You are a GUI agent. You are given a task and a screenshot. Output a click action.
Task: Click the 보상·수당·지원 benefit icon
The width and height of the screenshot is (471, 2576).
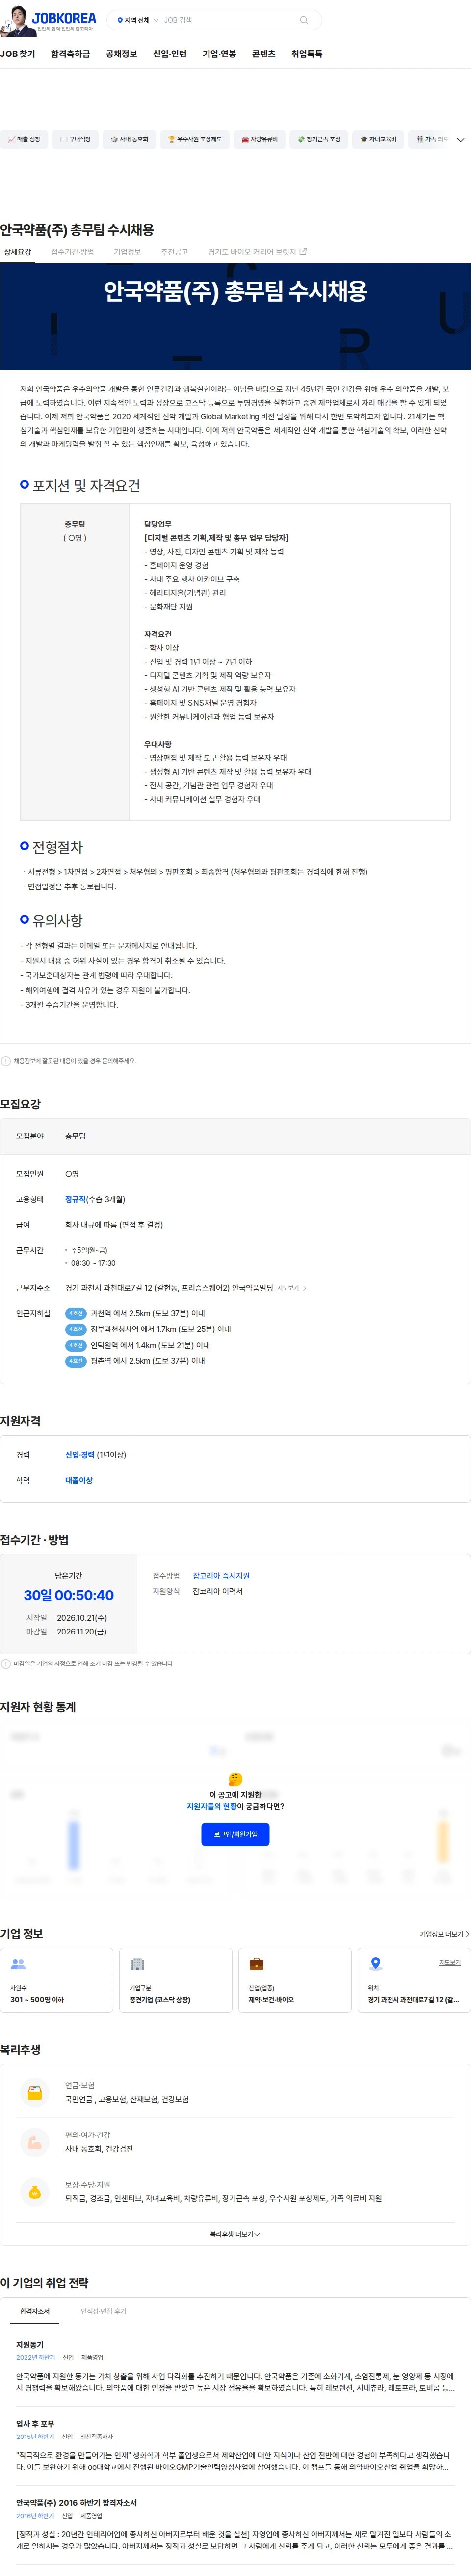click(34, 2191)
